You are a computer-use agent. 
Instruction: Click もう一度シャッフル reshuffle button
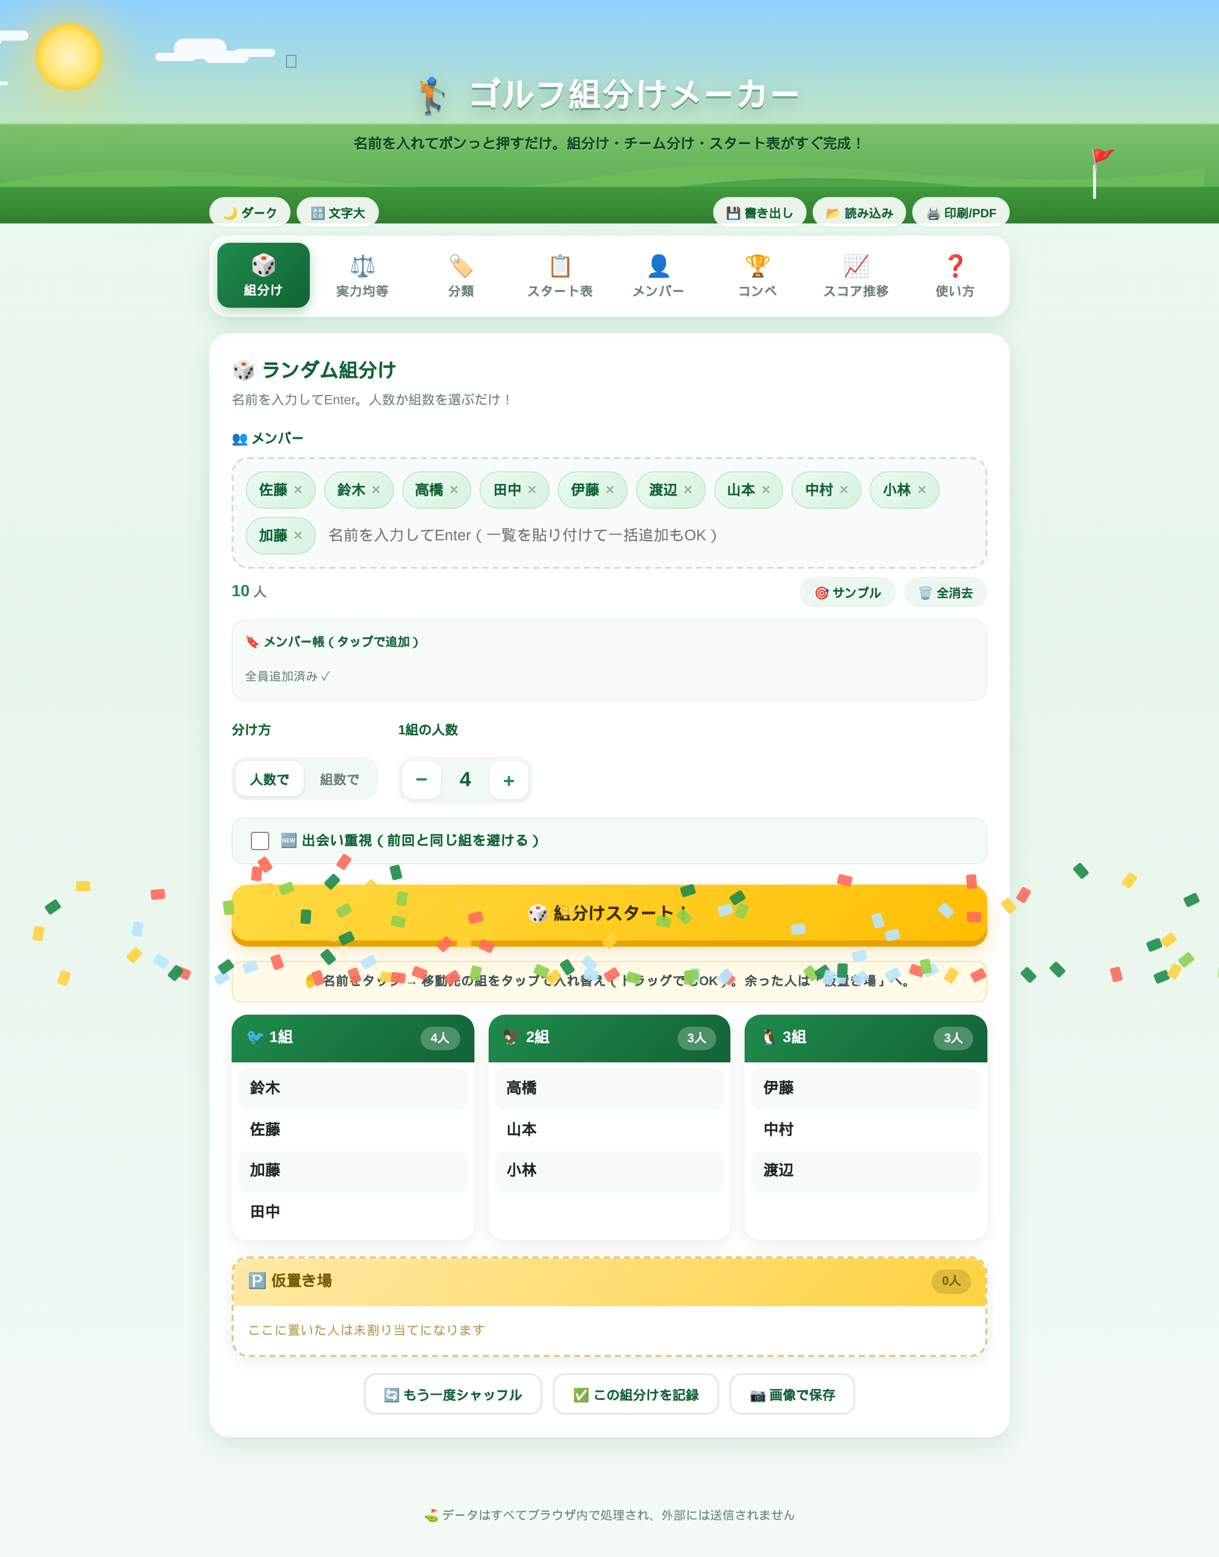[453, 1394]
